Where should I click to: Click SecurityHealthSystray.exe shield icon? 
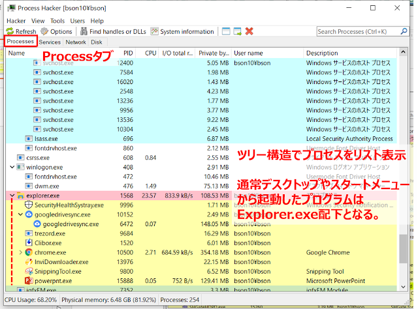pyautogui.click(x=29, y=205)
